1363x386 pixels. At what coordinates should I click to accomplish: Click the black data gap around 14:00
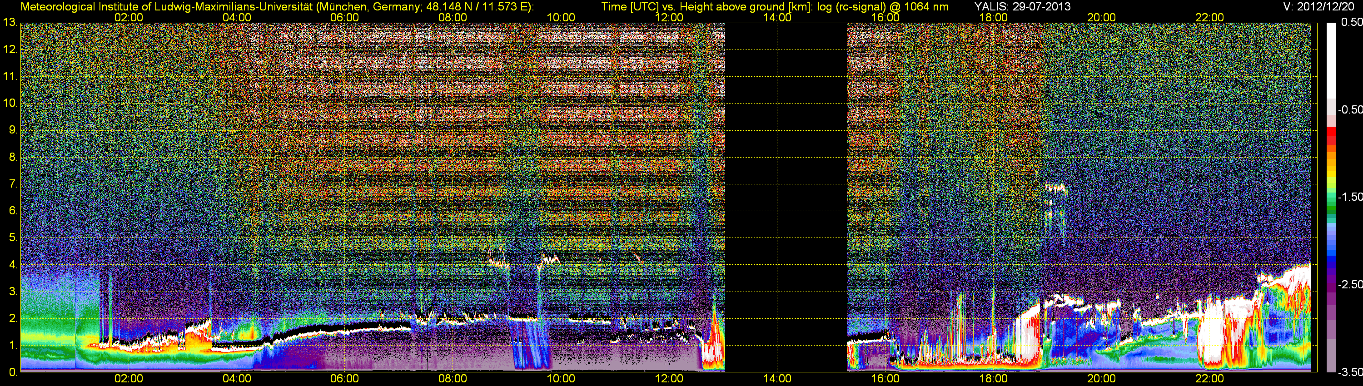click(786, 197)
